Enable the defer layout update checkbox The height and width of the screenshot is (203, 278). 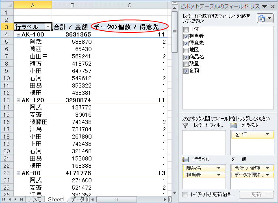[x=185, y=194]
